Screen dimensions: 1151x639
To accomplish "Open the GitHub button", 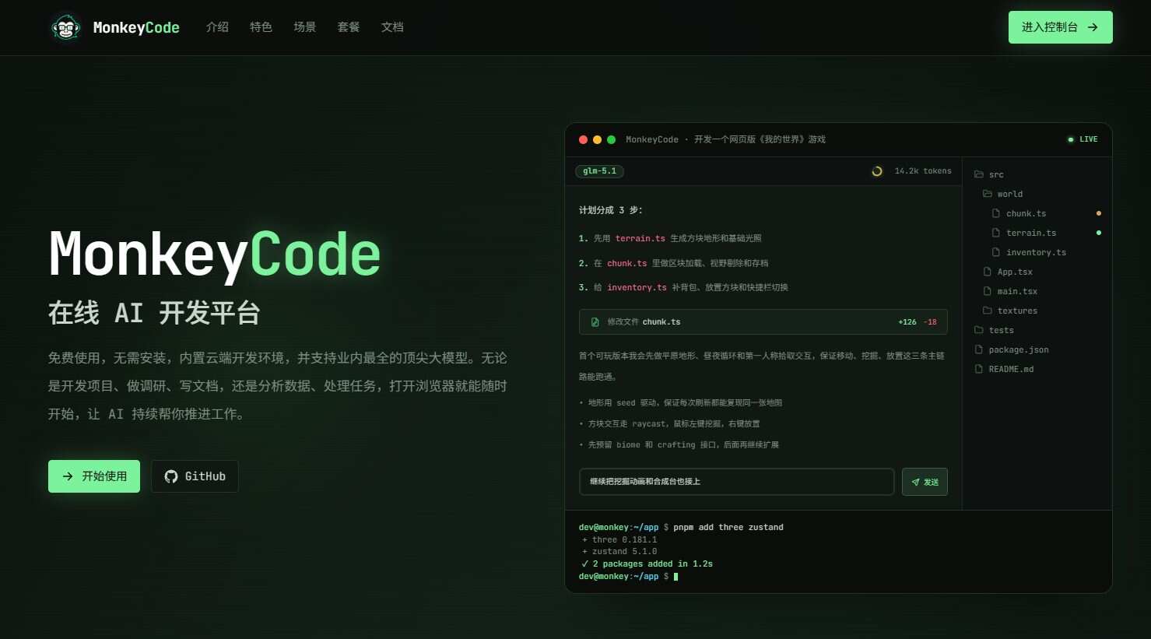I will (195, 476).
